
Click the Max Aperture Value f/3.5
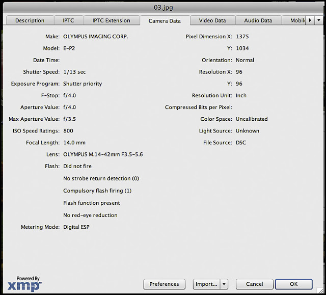point(70,119)
